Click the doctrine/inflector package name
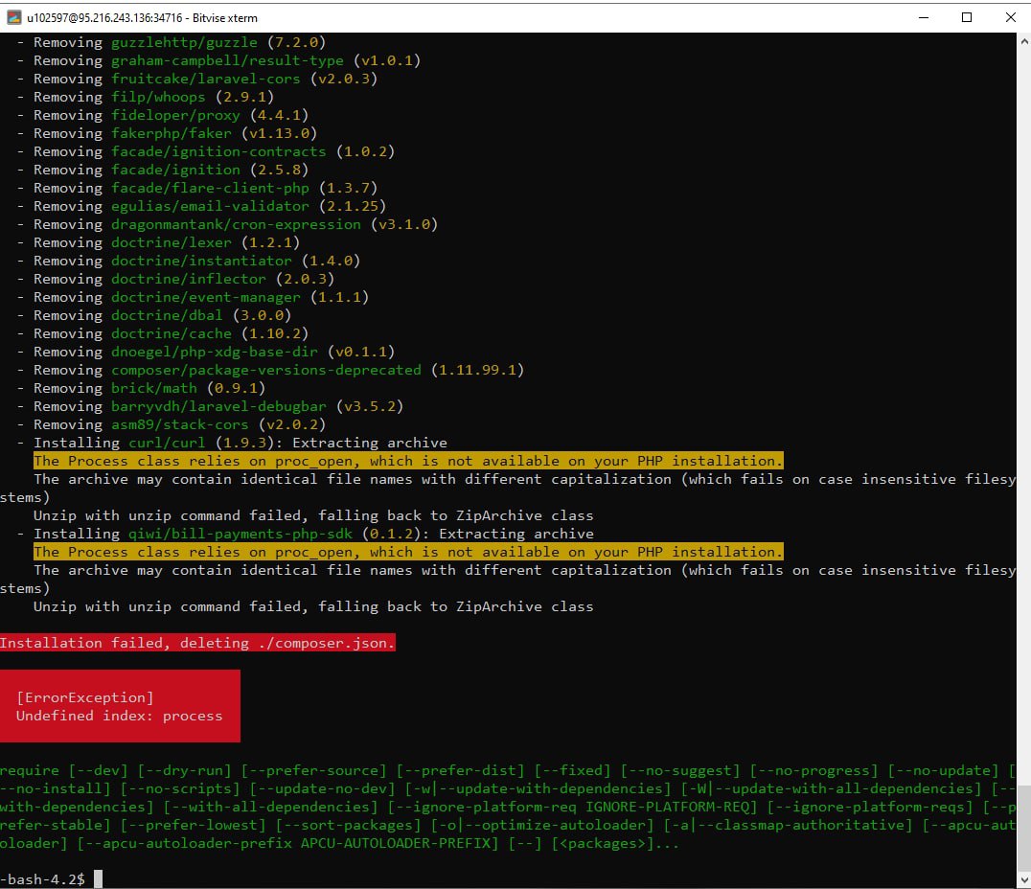The width and height of the screenshot is (1031, 889). 189,279
